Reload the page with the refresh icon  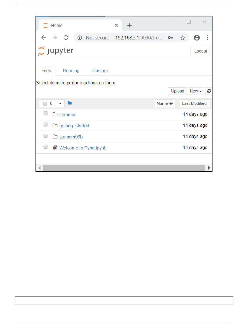click(x=66, y=38)
